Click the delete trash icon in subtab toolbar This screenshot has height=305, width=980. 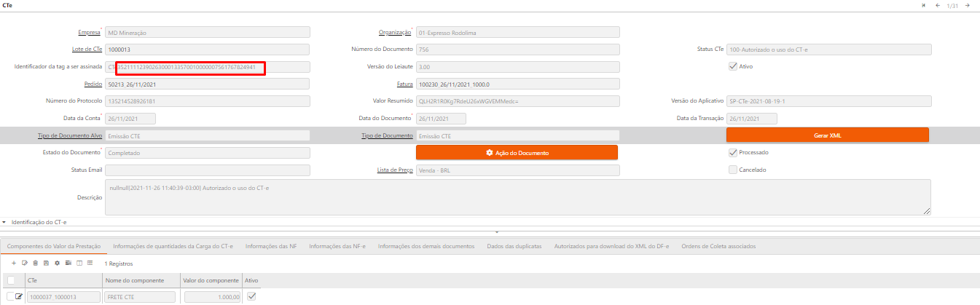[35, 263]
